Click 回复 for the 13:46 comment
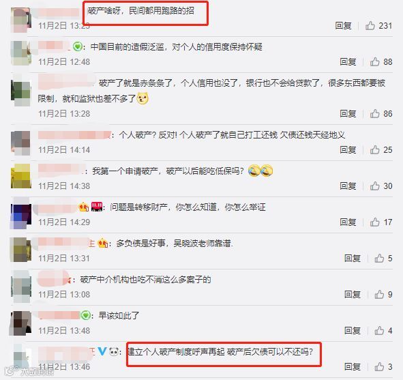Image resolution: width=403 pixels, height=380 pixels. (x=353, y=366)
